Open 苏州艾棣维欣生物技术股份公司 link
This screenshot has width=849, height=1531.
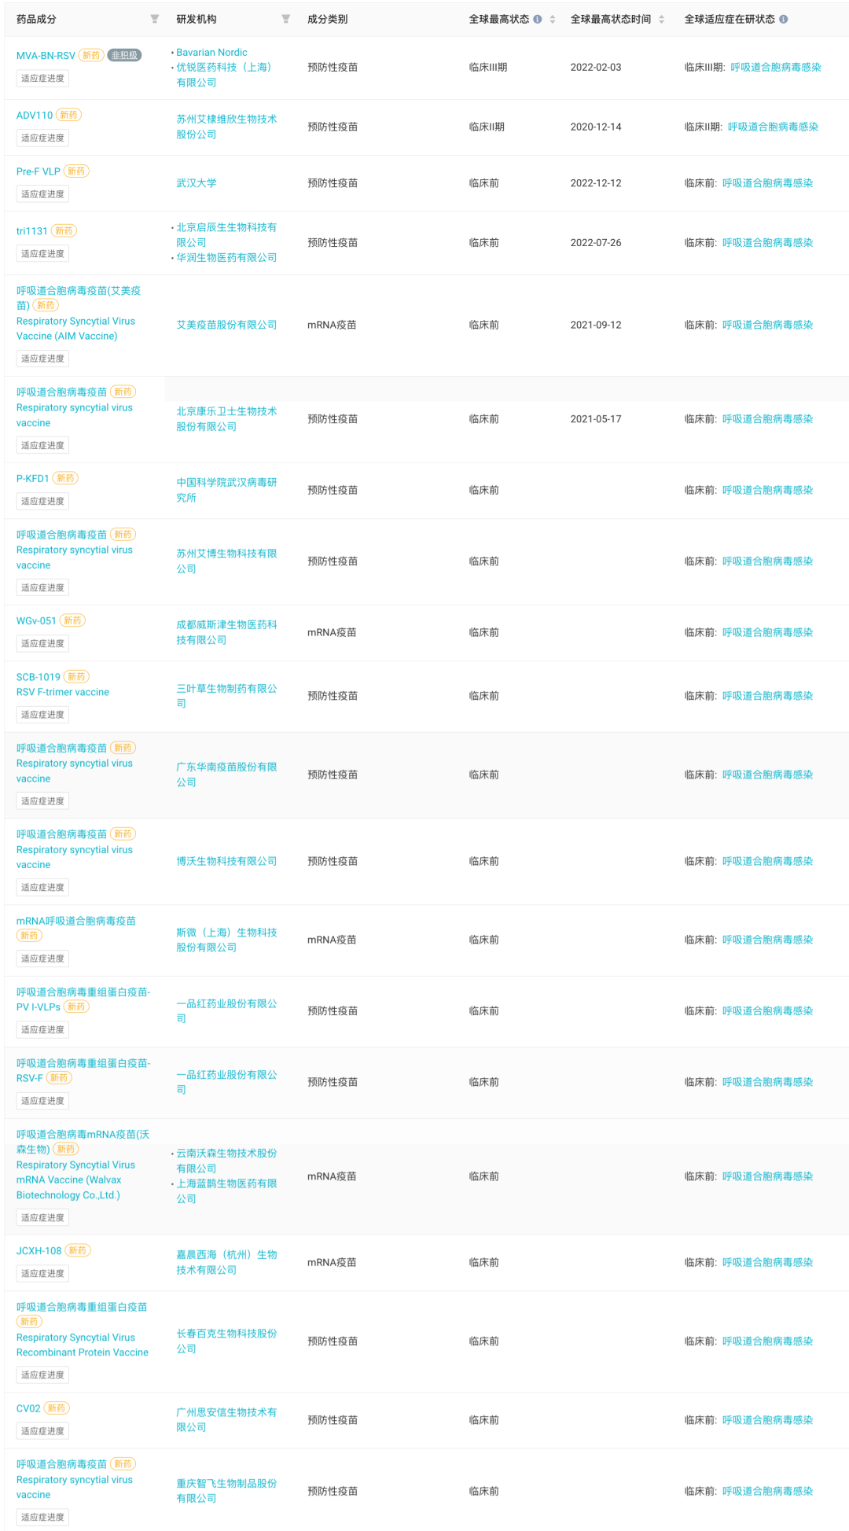tap(226, 127)
